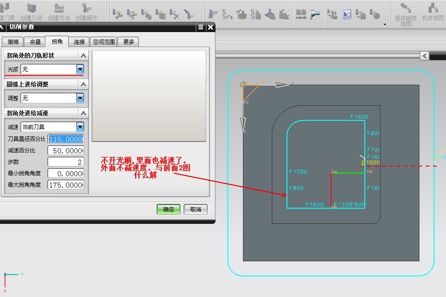The height and width of the screenshot is (297, 446).
Task: Select the 拐角 tab
Action: (57, 42)
